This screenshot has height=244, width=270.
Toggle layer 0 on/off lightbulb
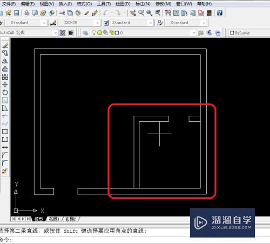(94, 33)
